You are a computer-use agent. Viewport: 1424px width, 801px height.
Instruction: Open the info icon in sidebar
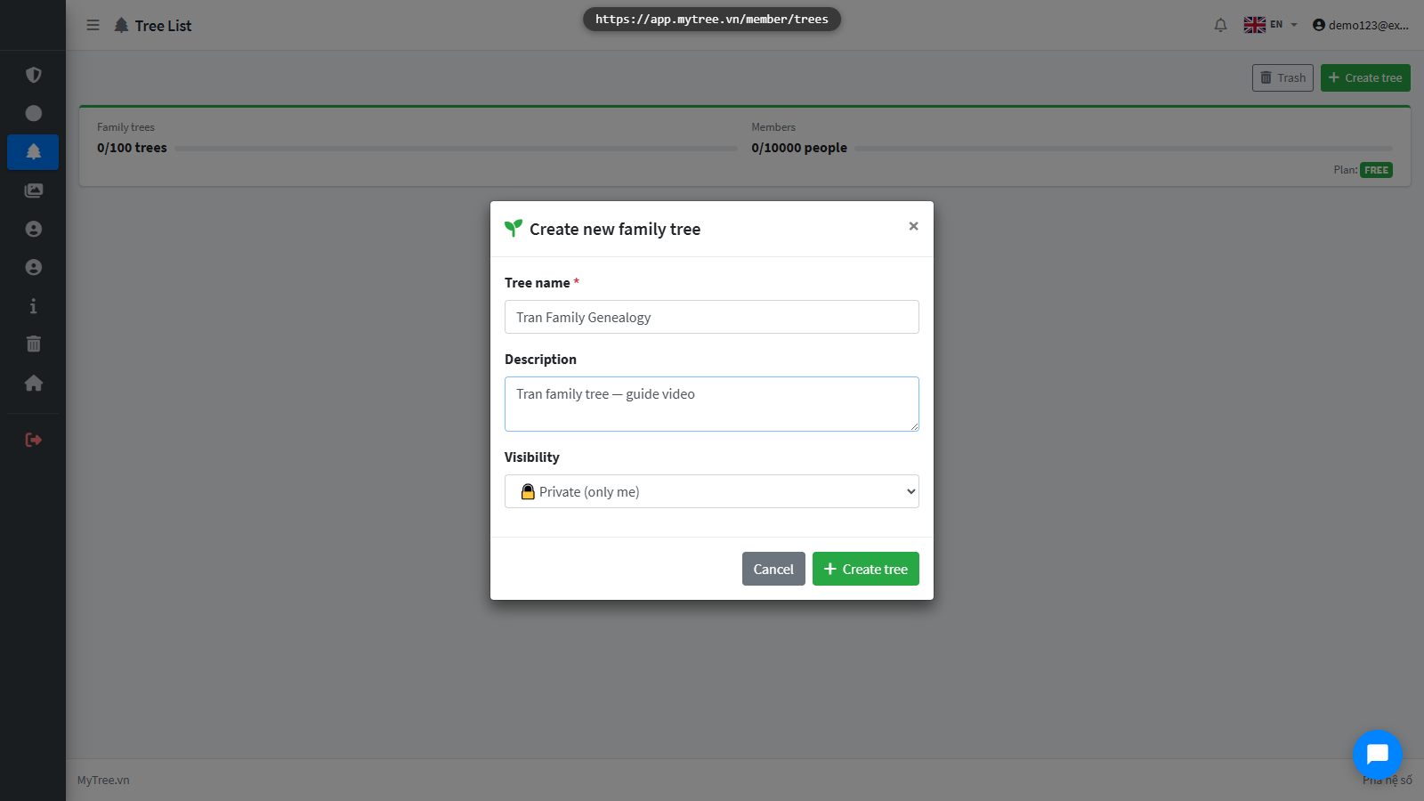click(34, 306)
